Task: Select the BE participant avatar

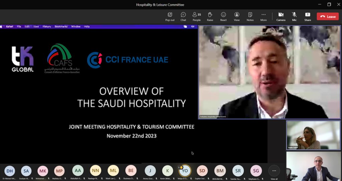Action: pyautogui.click(x=131, y=171)
